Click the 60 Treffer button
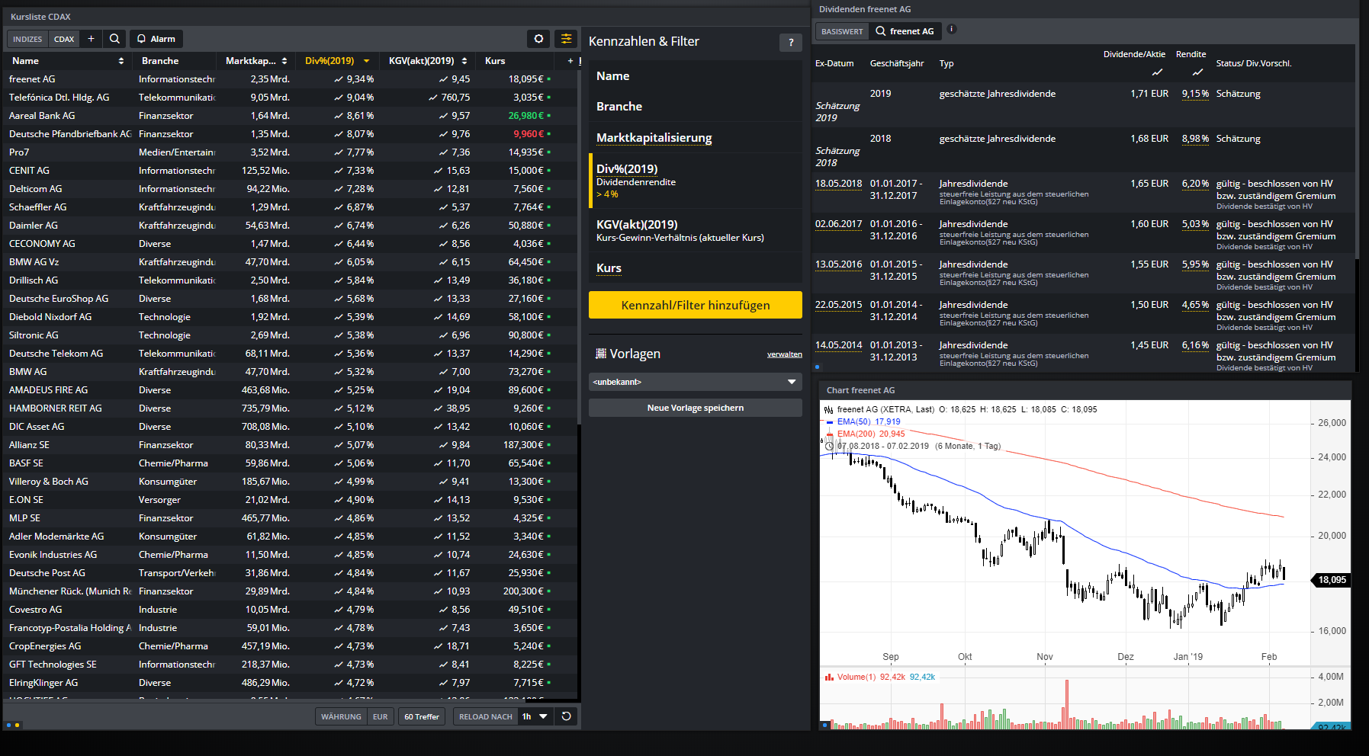 (x=422, y=716)
